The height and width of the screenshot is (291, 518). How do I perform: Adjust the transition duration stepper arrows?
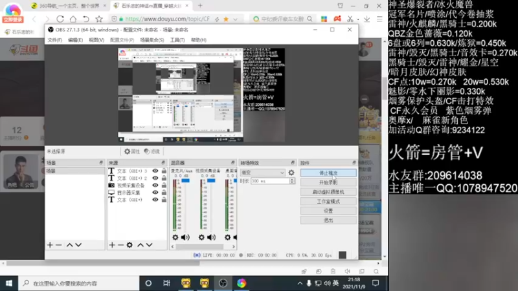point(292,181)
